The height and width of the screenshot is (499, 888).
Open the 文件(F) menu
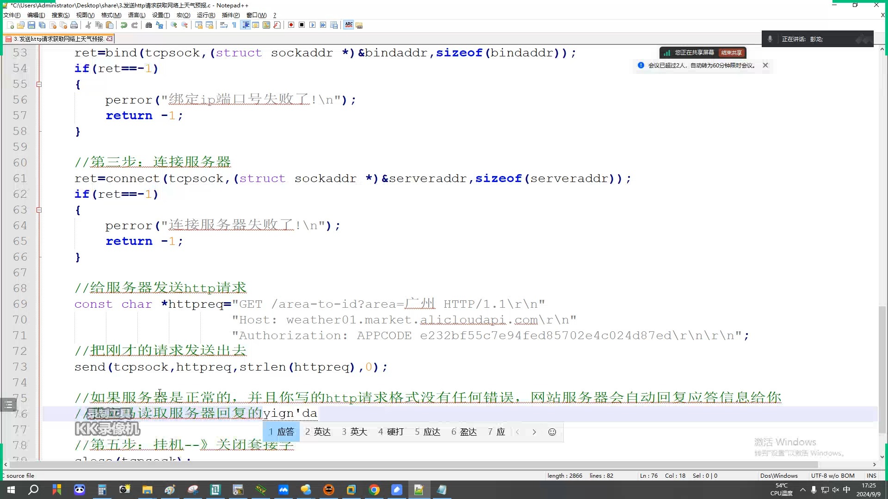pos(12,15)
